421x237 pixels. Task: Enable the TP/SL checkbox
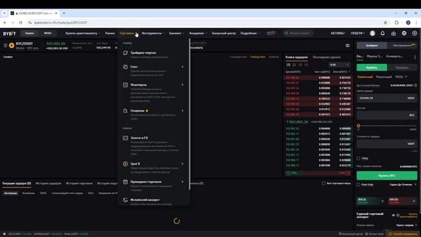(x=359, y=158)
